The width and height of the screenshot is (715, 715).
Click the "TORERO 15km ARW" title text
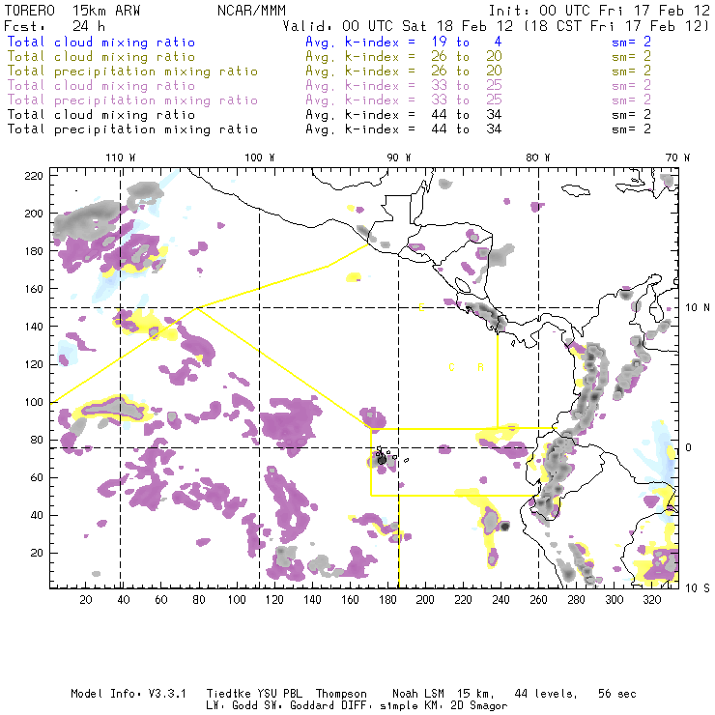(72, 11)
